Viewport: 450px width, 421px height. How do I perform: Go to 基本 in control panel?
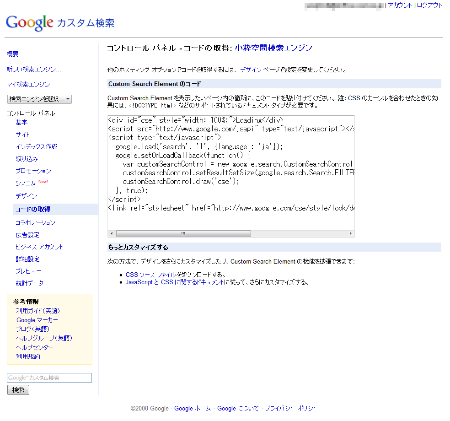click(x=21, y=122)
